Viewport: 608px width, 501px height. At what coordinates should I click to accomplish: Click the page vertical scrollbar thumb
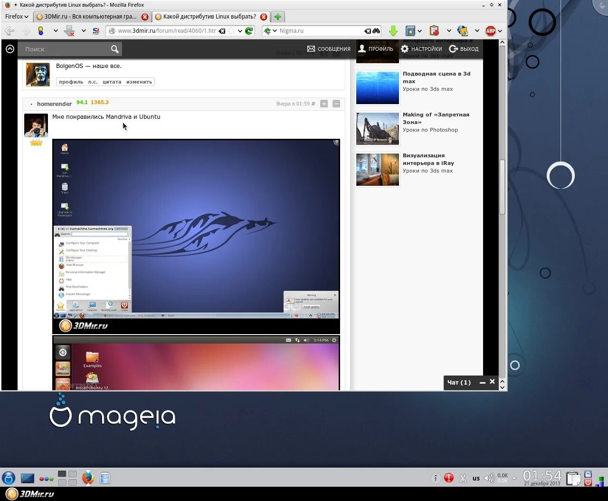tap(502, 187)
